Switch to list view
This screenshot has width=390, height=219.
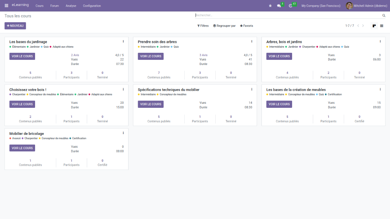pos(382,26)
